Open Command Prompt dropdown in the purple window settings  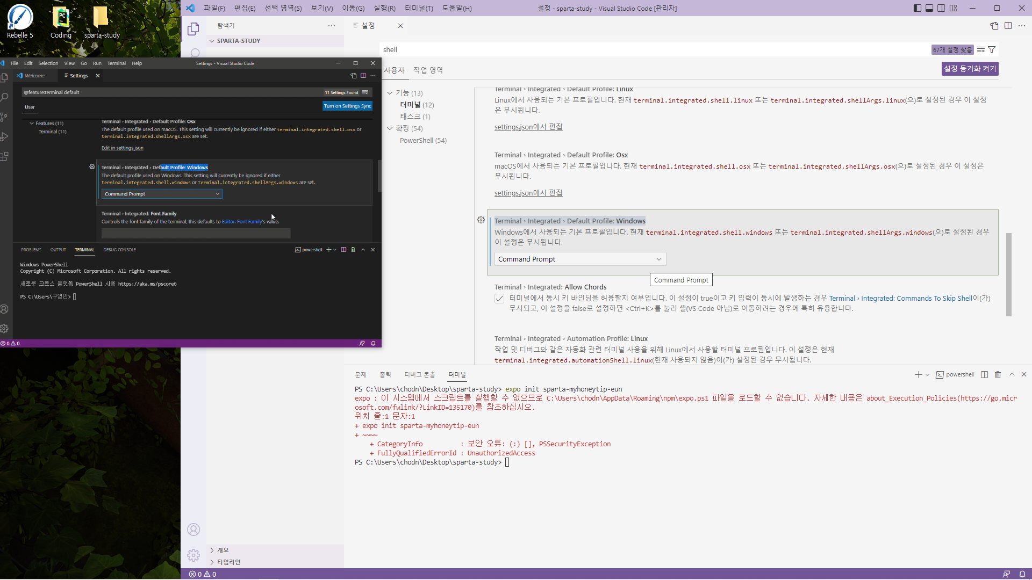tap(580, 259)
